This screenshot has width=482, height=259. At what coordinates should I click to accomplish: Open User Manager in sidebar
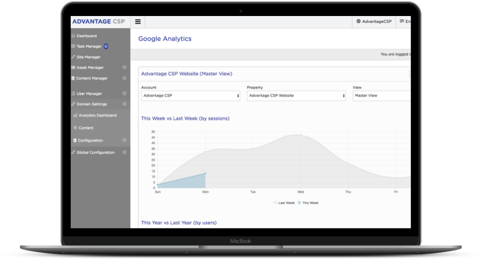[x=89, y=94]
